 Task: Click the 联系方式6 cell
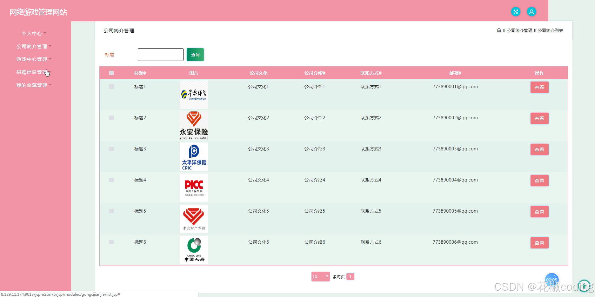(x=371, y=242)
